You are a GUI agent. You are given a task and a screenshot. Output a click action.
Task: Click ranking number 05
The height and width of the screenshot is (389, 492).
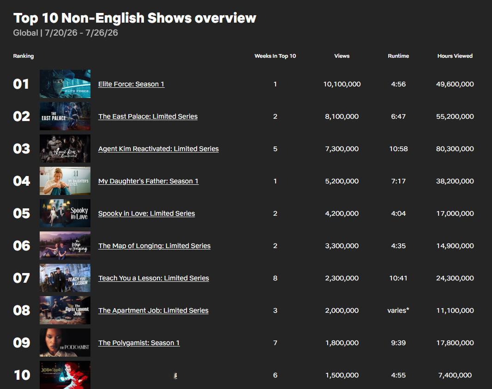(x=22, y=213)
